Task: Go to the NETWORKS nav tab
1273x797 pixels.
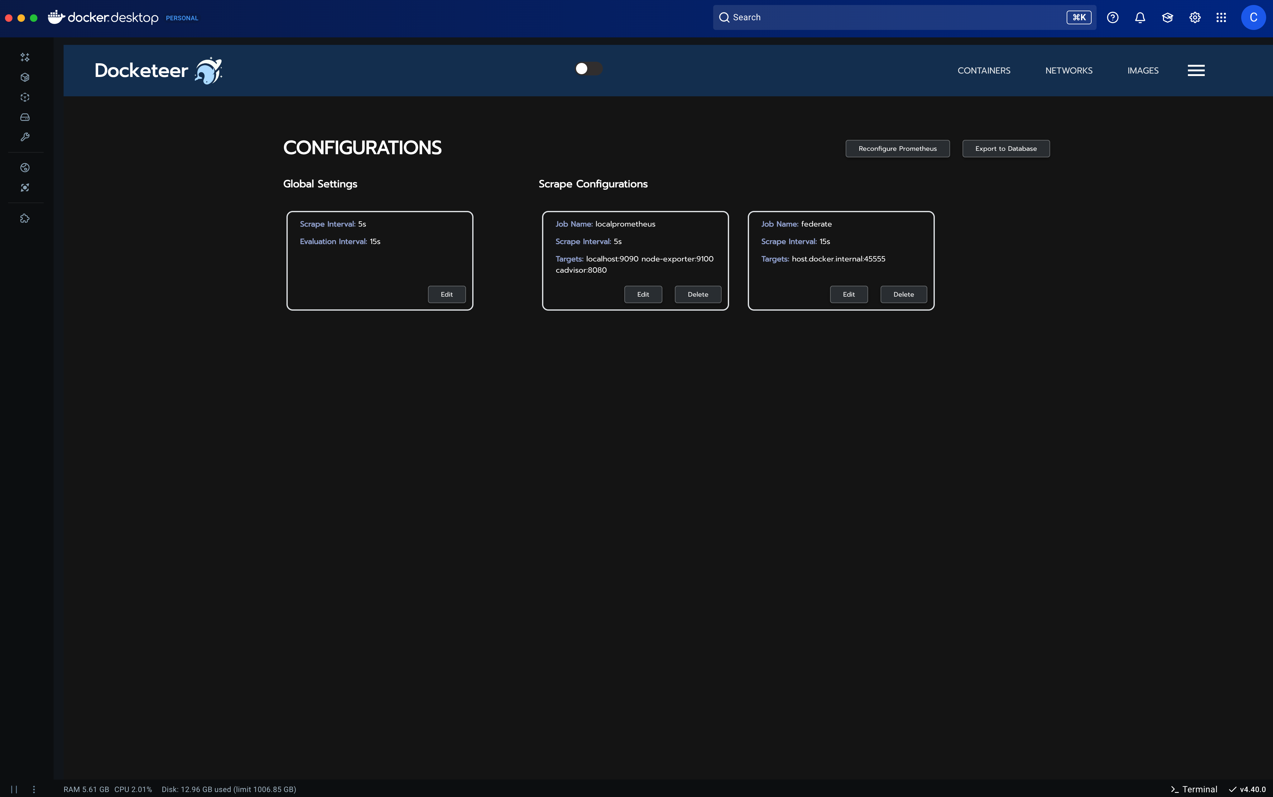Action: click(x=1069, y=71)
